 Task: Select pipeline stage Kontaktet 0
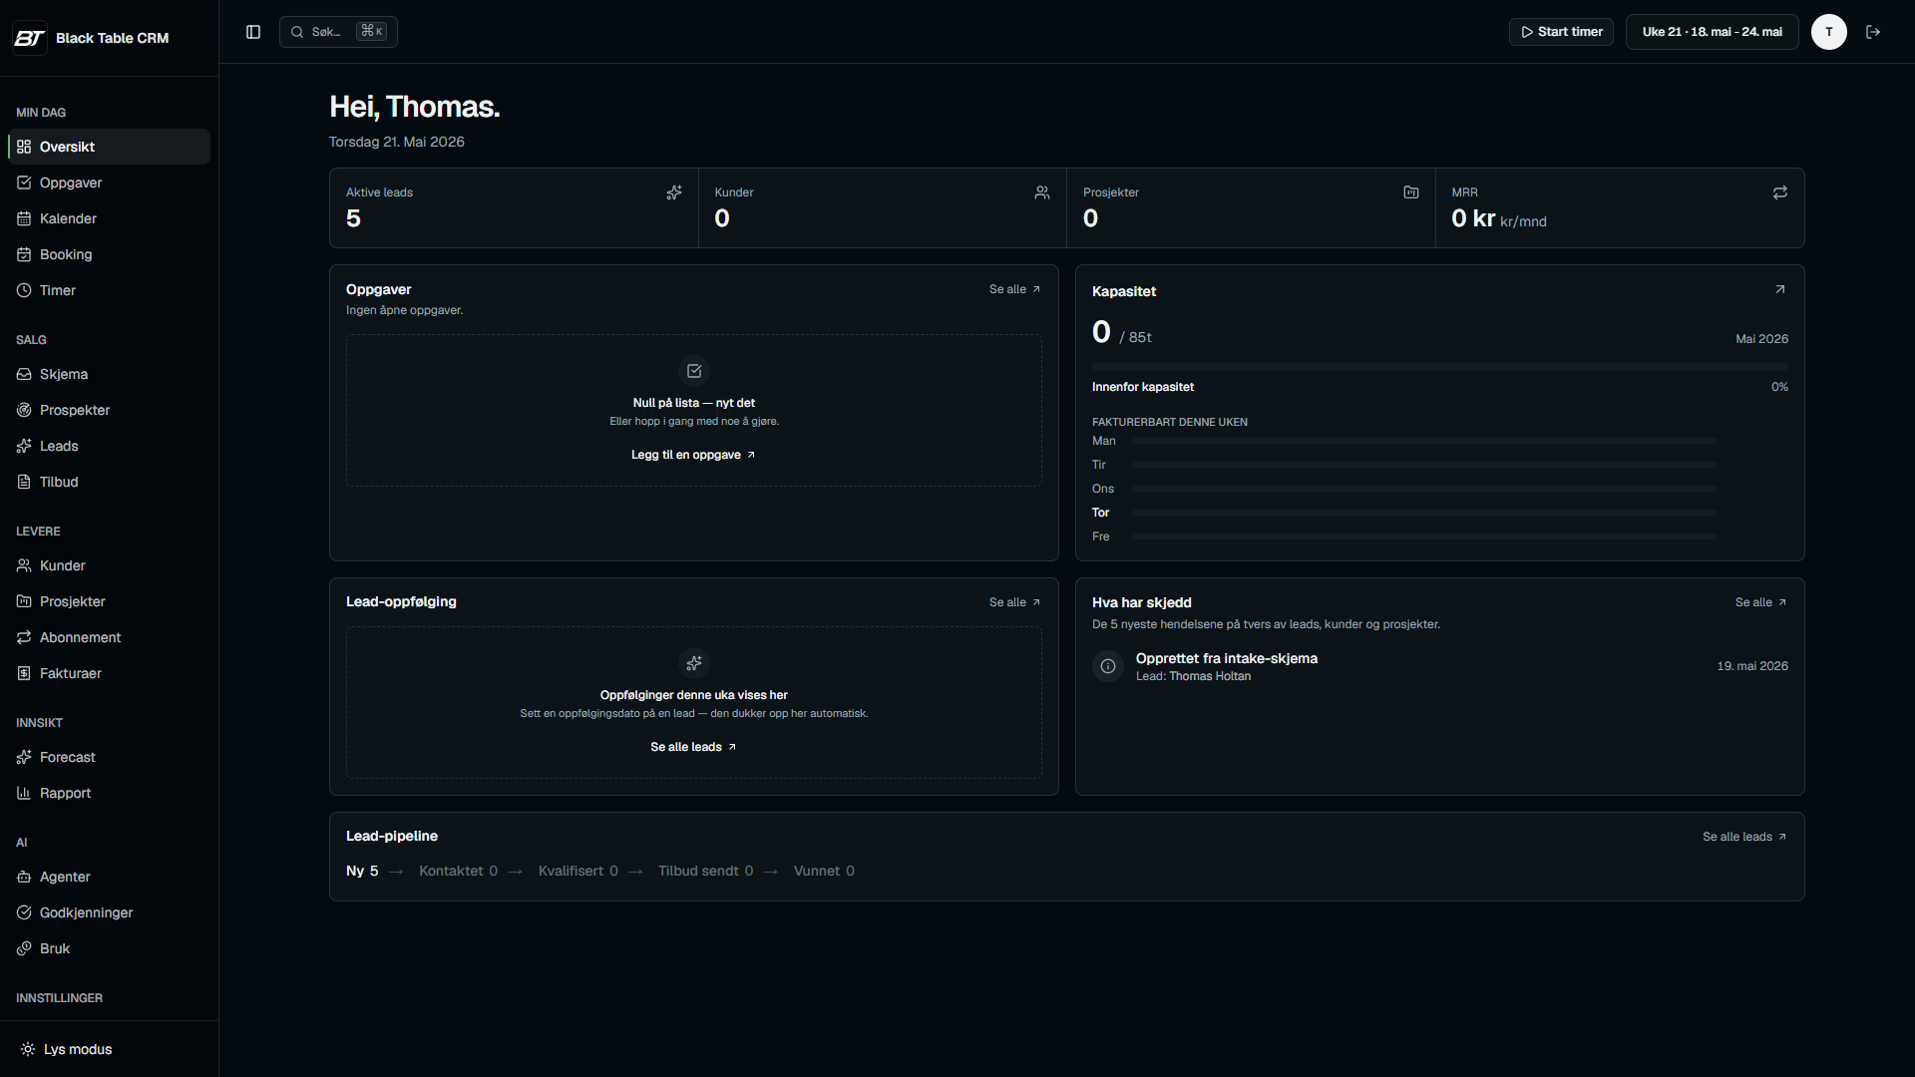(458, 871)
